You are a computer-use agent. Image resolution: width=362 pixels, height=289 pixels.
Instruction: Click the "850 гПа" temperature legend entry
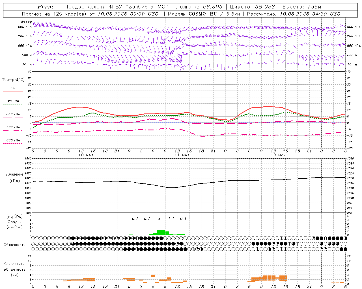[13, 114]
